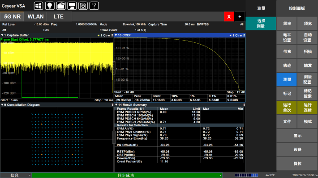
Task: Switch to the 5G NR tab
Action: pos(12,17)
